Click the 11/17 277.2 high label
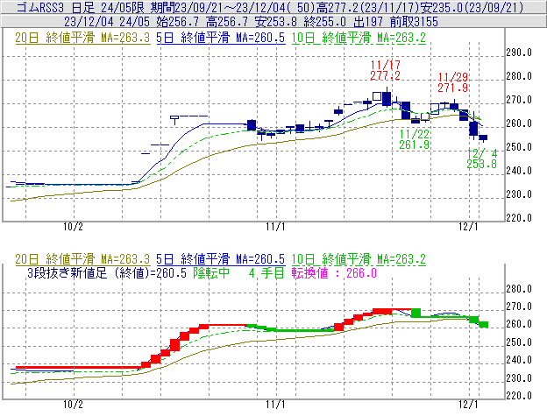 pyautogui.click(x=385, y=70)
